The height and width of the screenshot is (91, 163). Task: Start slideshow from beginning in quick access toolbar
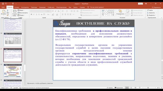pos(13,4)
